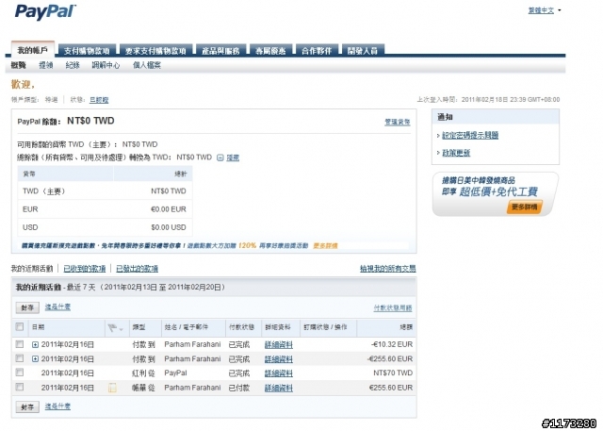Screen dimensions: 603x431
Task: Open details link for -€10.32 EUR payment
Action: click(279, 345)
